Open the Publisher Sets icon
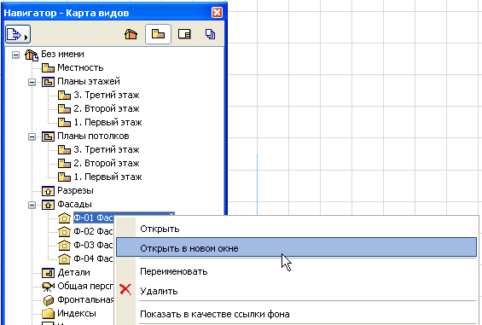 tap(210, 34)
